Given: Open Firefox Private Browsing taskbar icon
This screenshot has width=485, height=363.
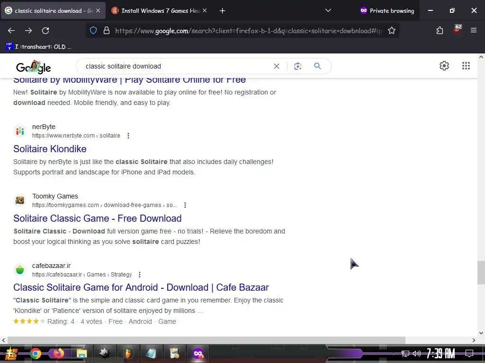Looking at the screenshot, I should click(x=198, y=354).
